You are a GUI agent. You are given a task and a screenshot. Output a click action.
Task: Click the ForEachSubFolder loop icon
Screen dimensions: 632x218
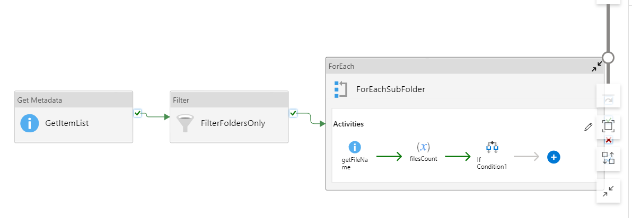pyautogui.click(x=340, y=89)
